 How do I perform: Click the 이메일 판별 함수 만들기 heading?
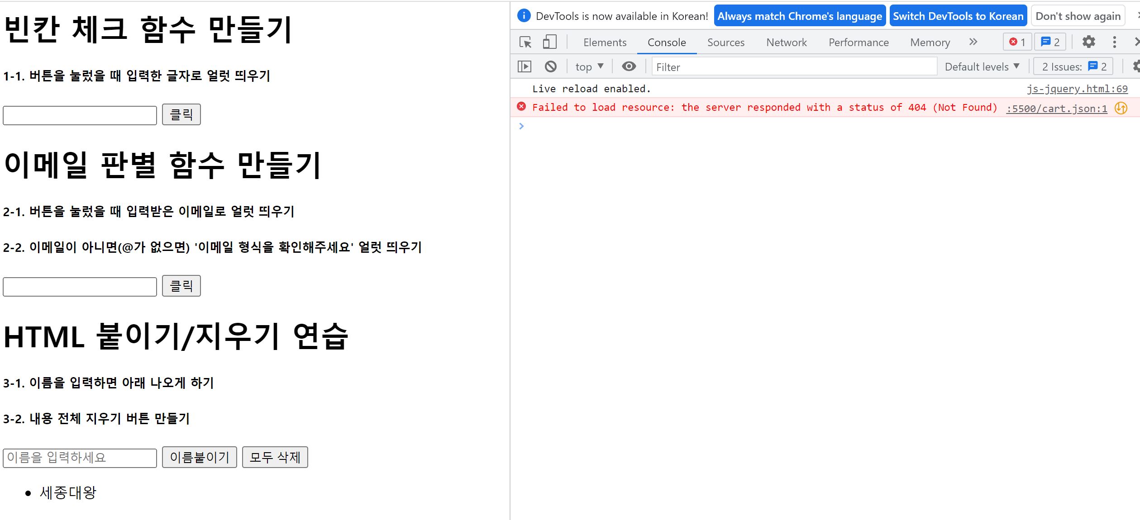coord(162,165)
